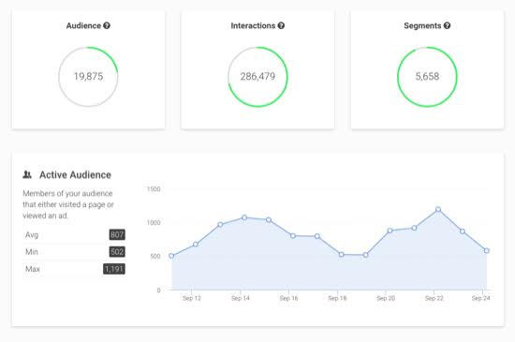Viewport: 515px width, 342px height.
Task: Click the Min row label
Action: tap(32, 252)
